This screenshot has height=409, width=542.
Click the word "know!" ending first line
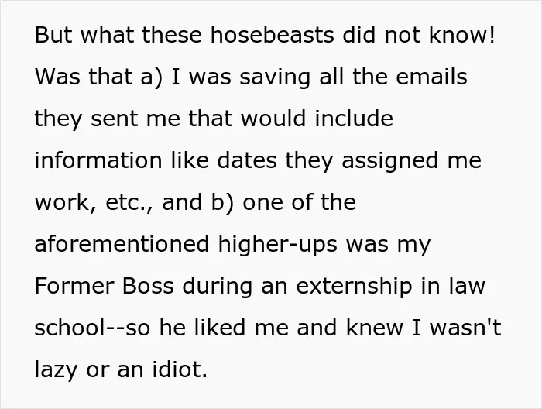(462, 35)
